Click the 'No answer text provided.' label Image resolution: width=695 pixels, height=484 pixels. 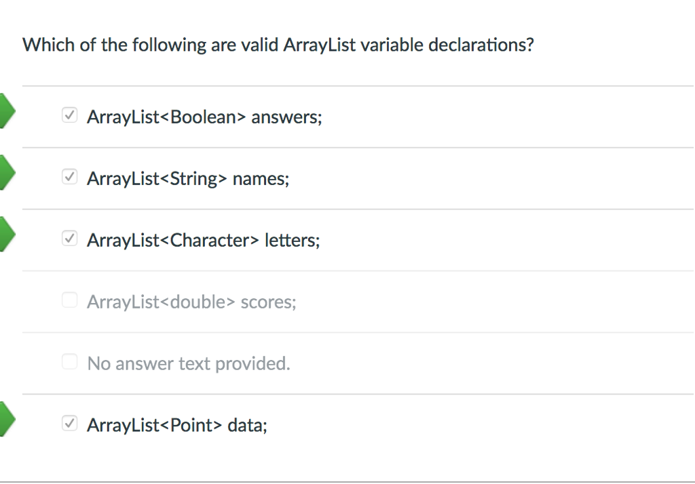tap(189, 363)
